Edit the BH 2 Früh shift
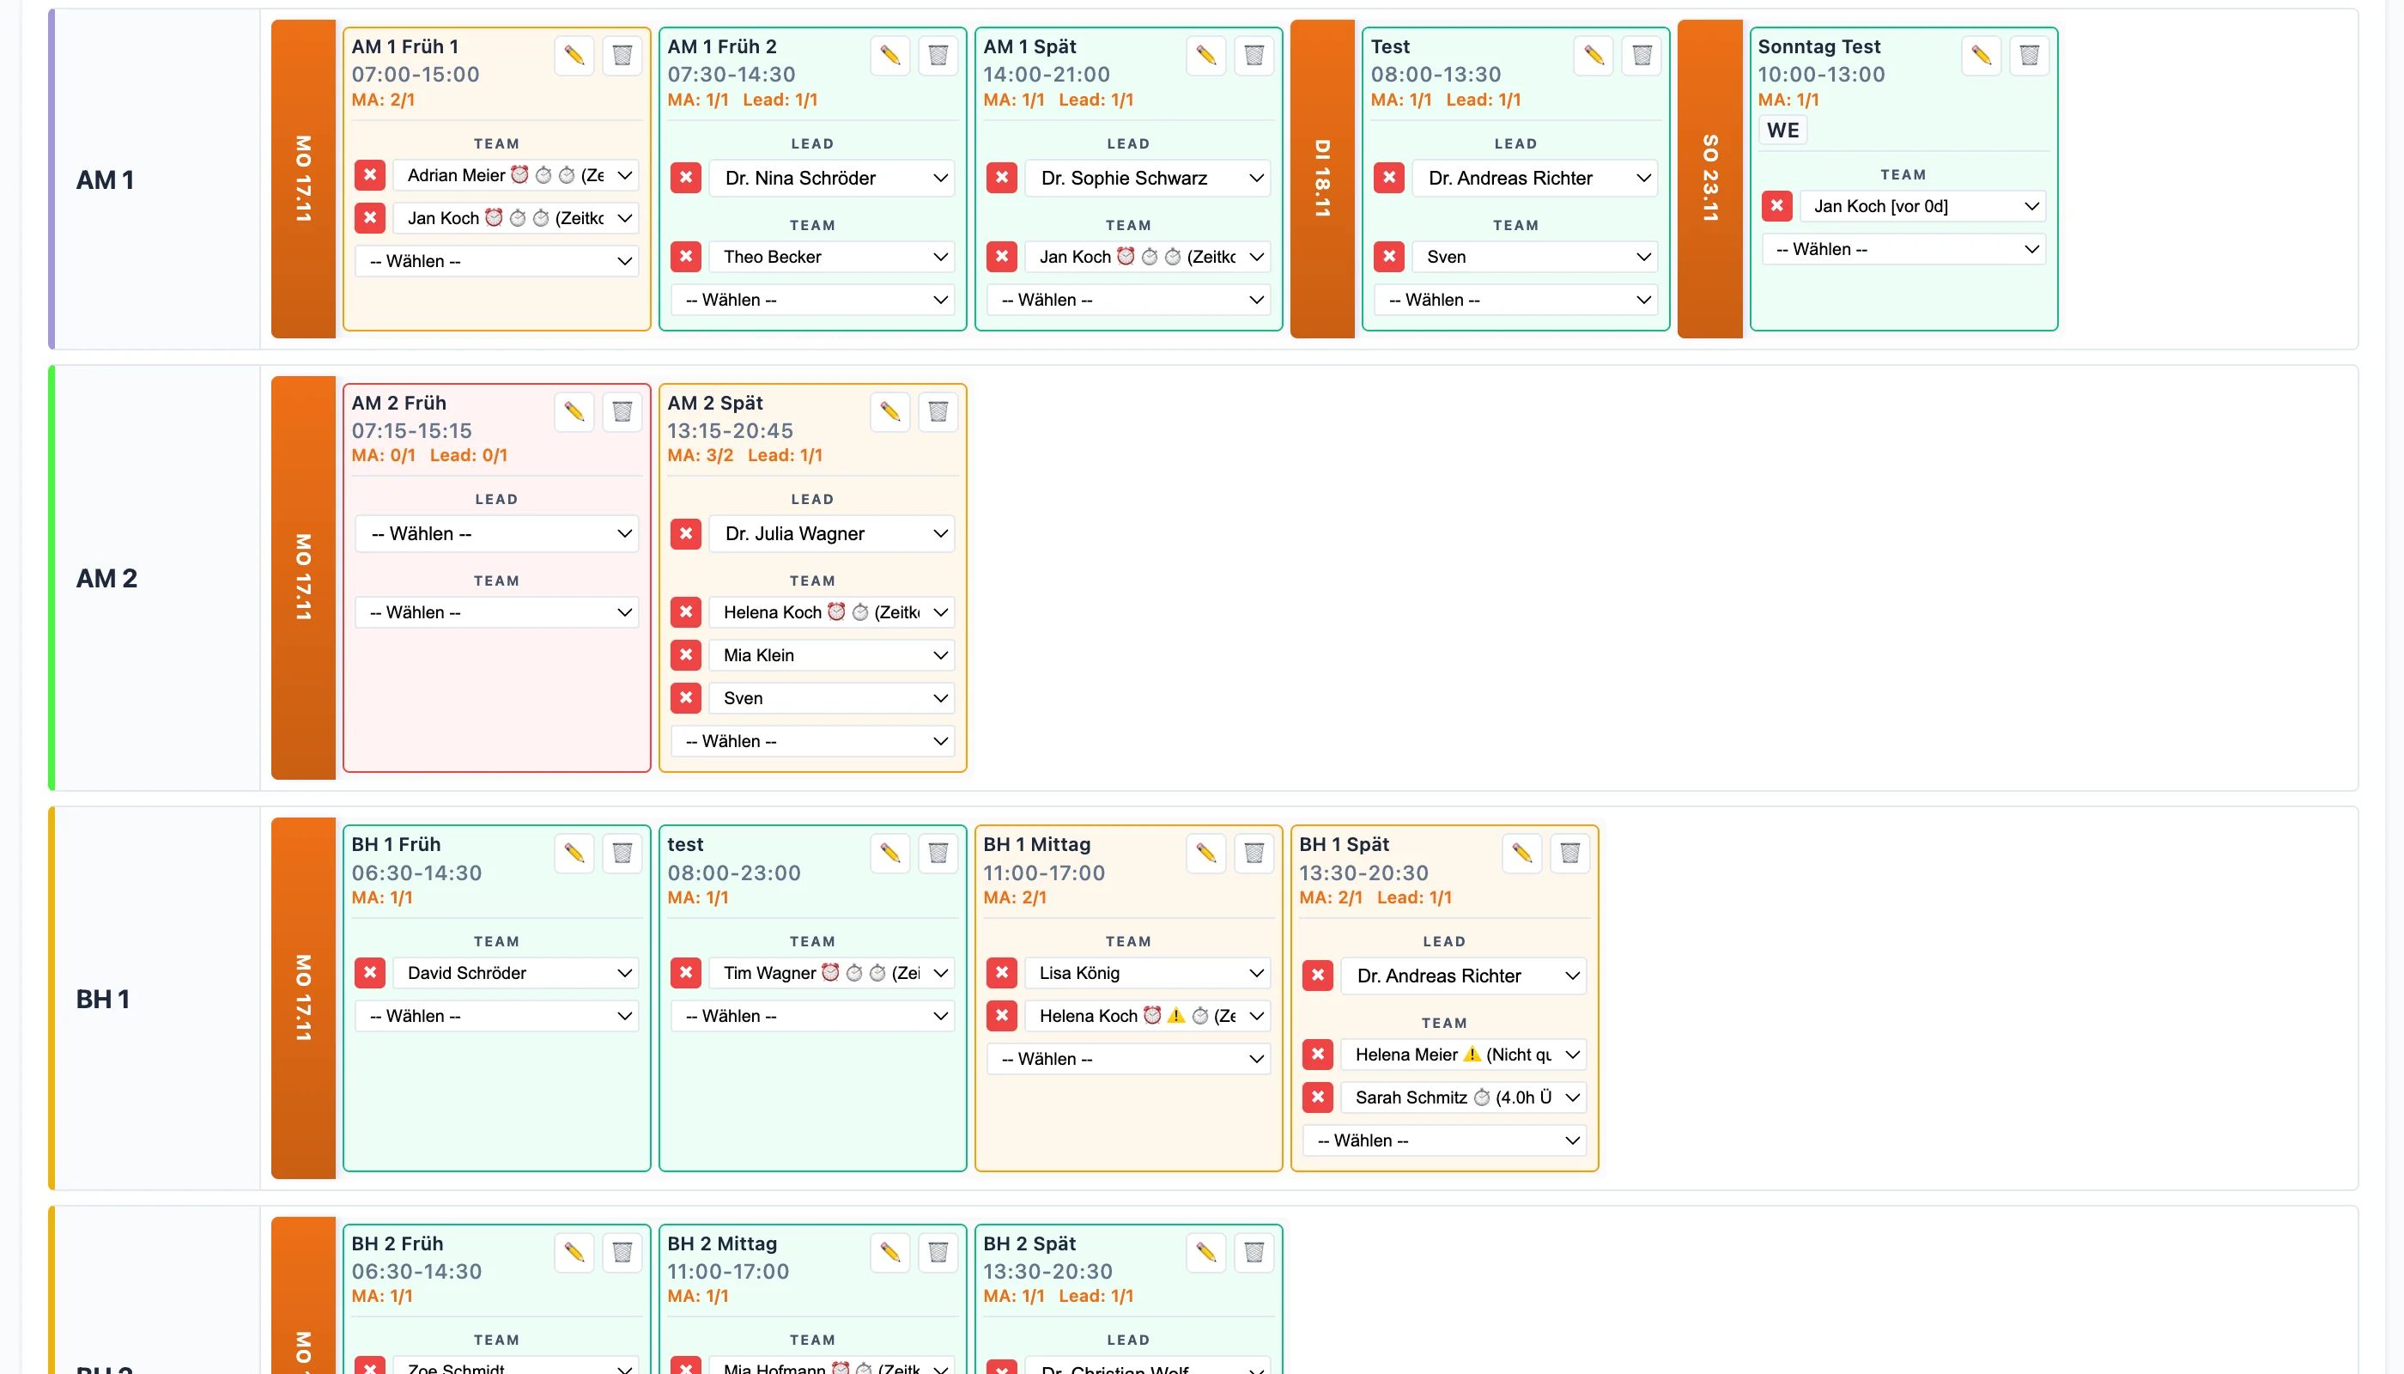Screen dimensions: 2404x1374 [x=574, y=1252]
